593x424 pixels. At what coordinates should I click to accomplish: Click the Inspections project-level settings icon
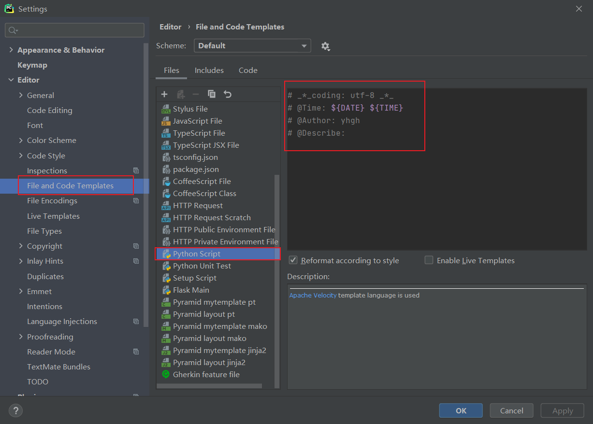tap(136, 171)
